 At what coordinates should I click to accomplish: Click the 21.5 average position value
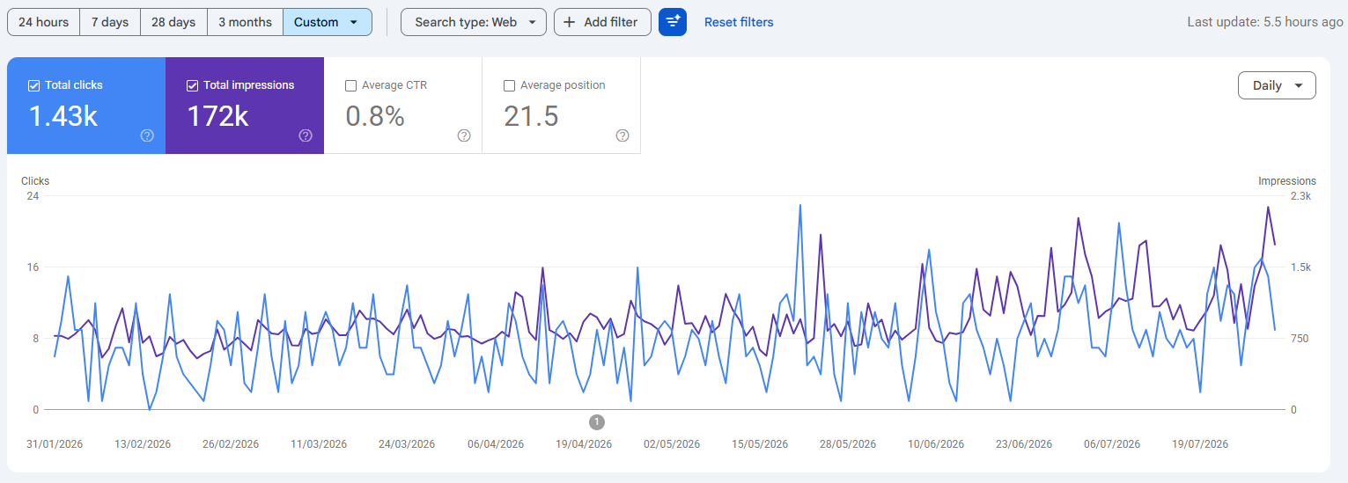coord(531,116)
